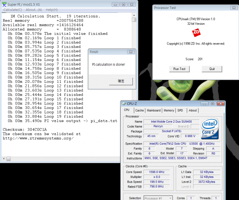Switch to the Memory tab in CPU-Z
The height and width of the screenshot is (200, 239).
click(x=169, y=110)
